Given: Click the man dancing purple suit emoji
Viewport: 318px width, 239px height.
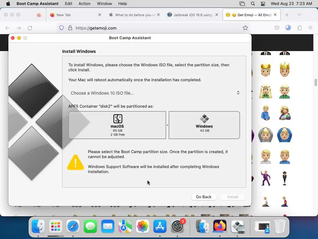Looking at the screenshot, I should (x=266, y=178).
